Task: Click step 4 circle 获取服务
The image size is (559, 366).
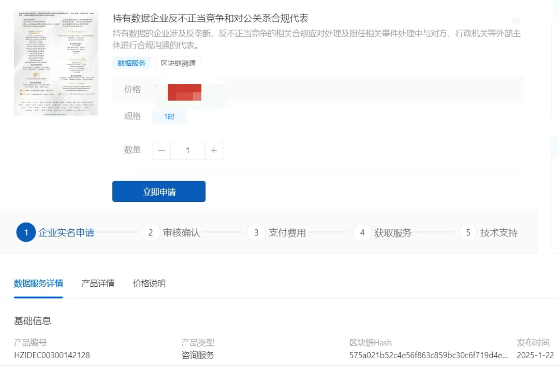Action: coord(362,232)
